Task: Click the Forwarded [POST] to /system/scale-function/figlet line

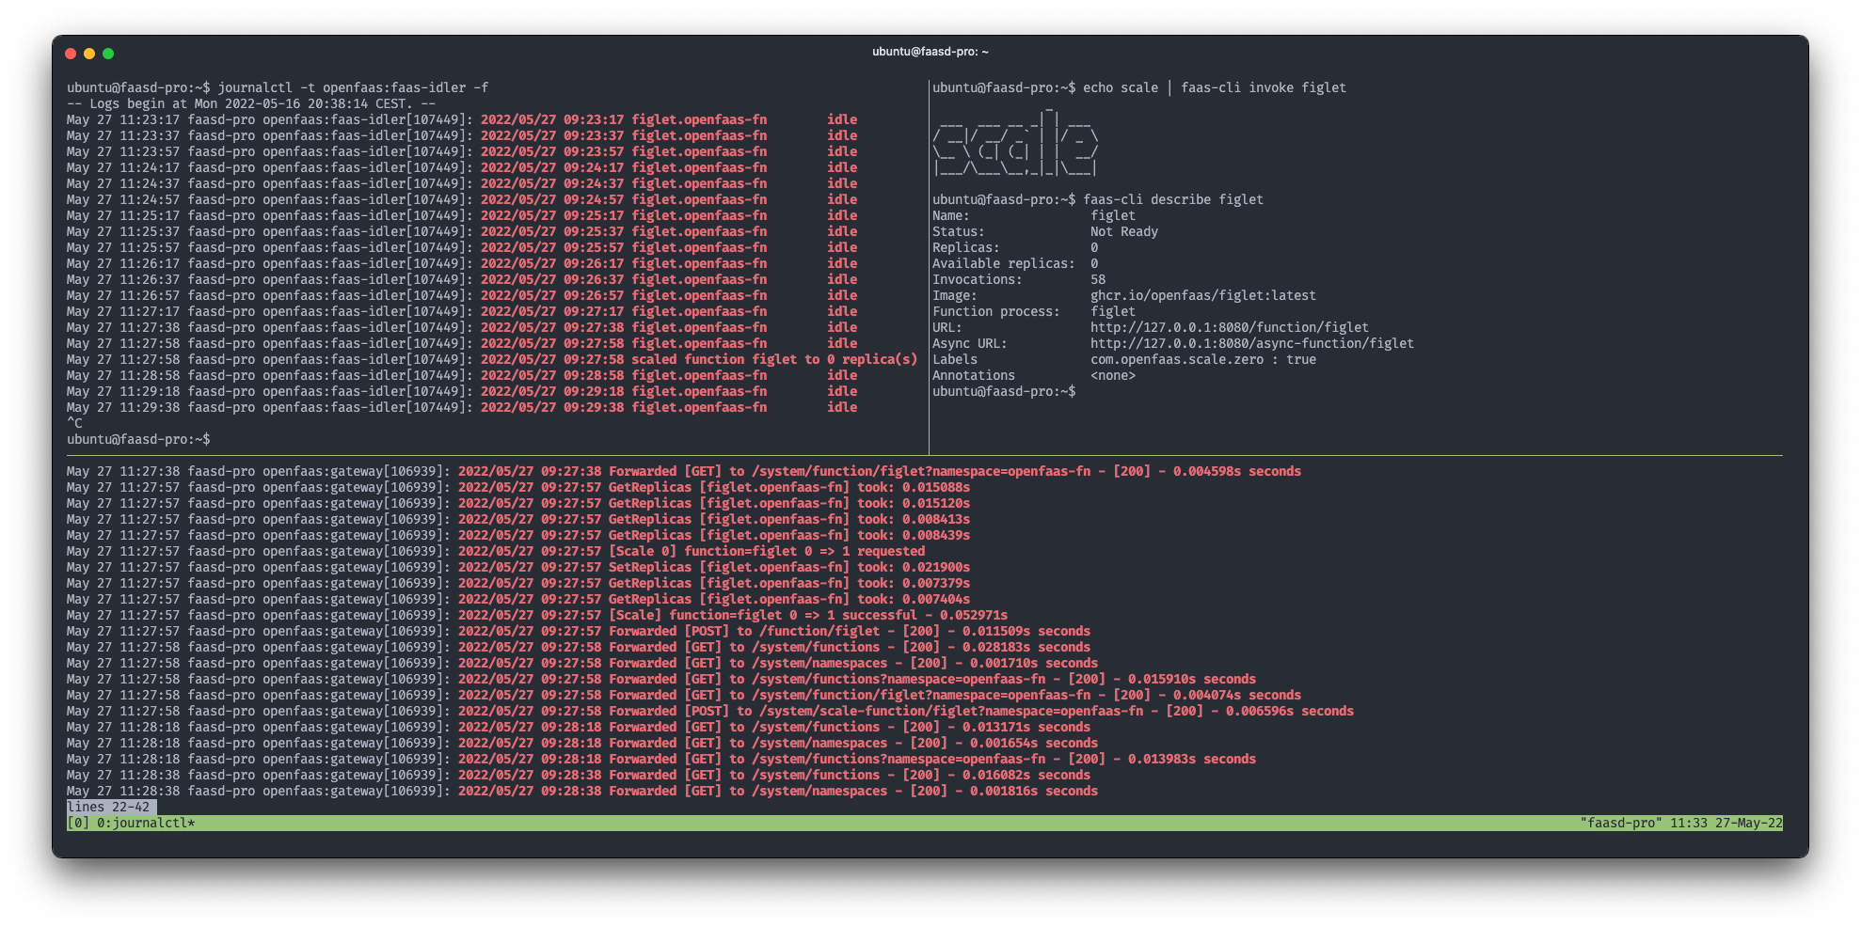Action: (x=710, y=711)
